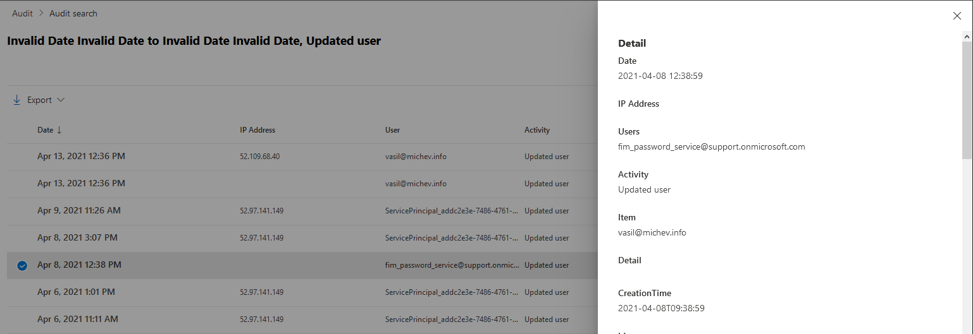Open the Apr 6, 2021 1:01 PM record
The height and width of the screenshot is (334, 973).
click(76, 292)
